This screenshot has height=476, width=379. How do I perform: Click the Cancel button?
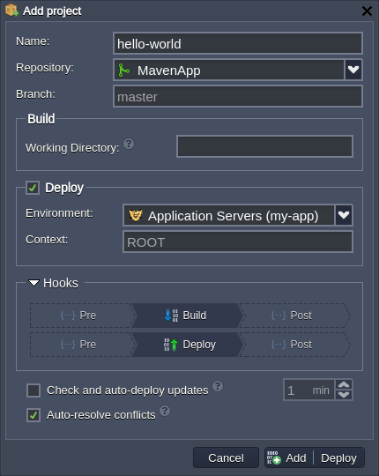pos(226,457)
